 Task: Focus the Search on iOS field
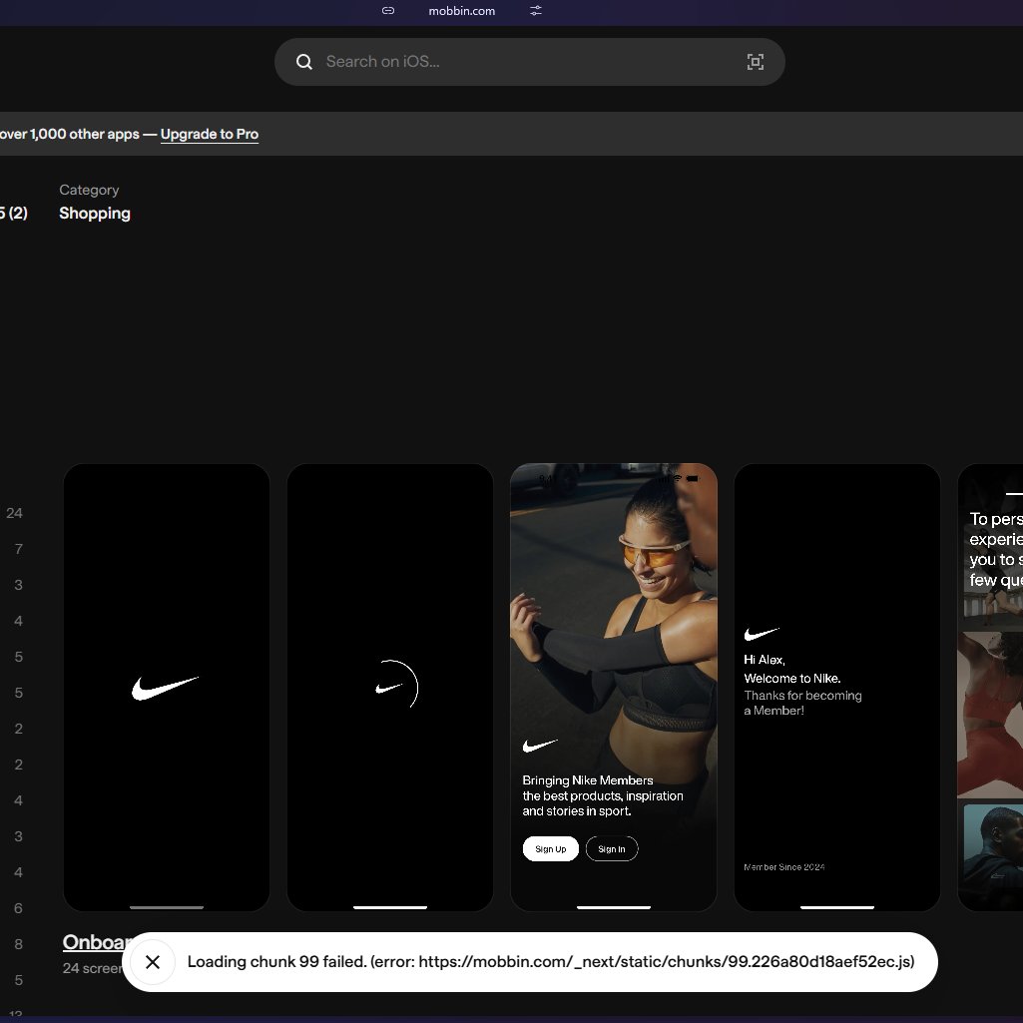pos(529,62)
